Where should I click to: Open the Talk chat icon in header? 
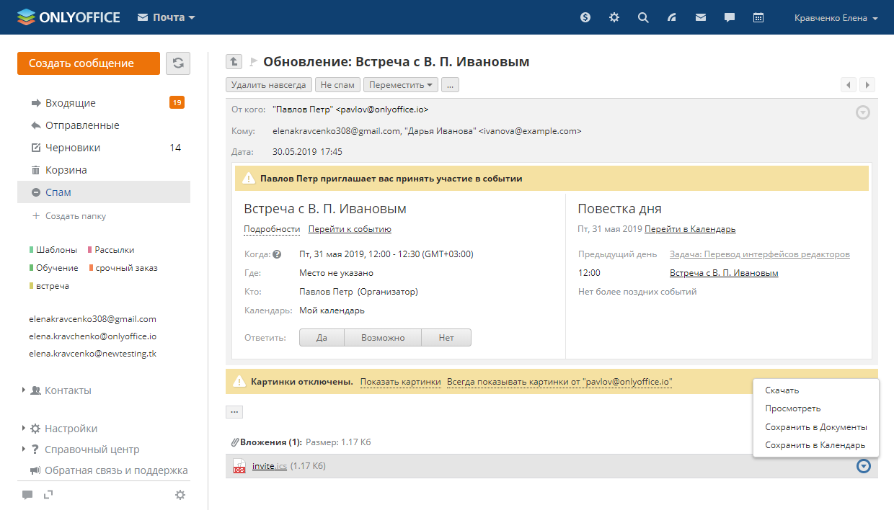coord(730,18)
